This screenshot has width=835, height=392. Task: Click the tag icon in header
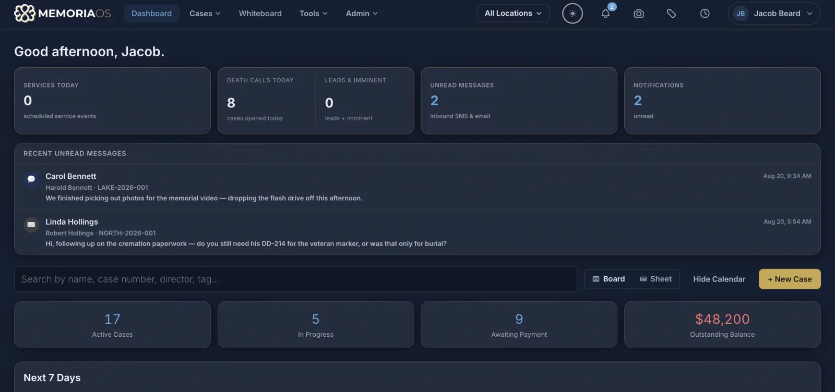pyautogui.click(x=672, y=14)
